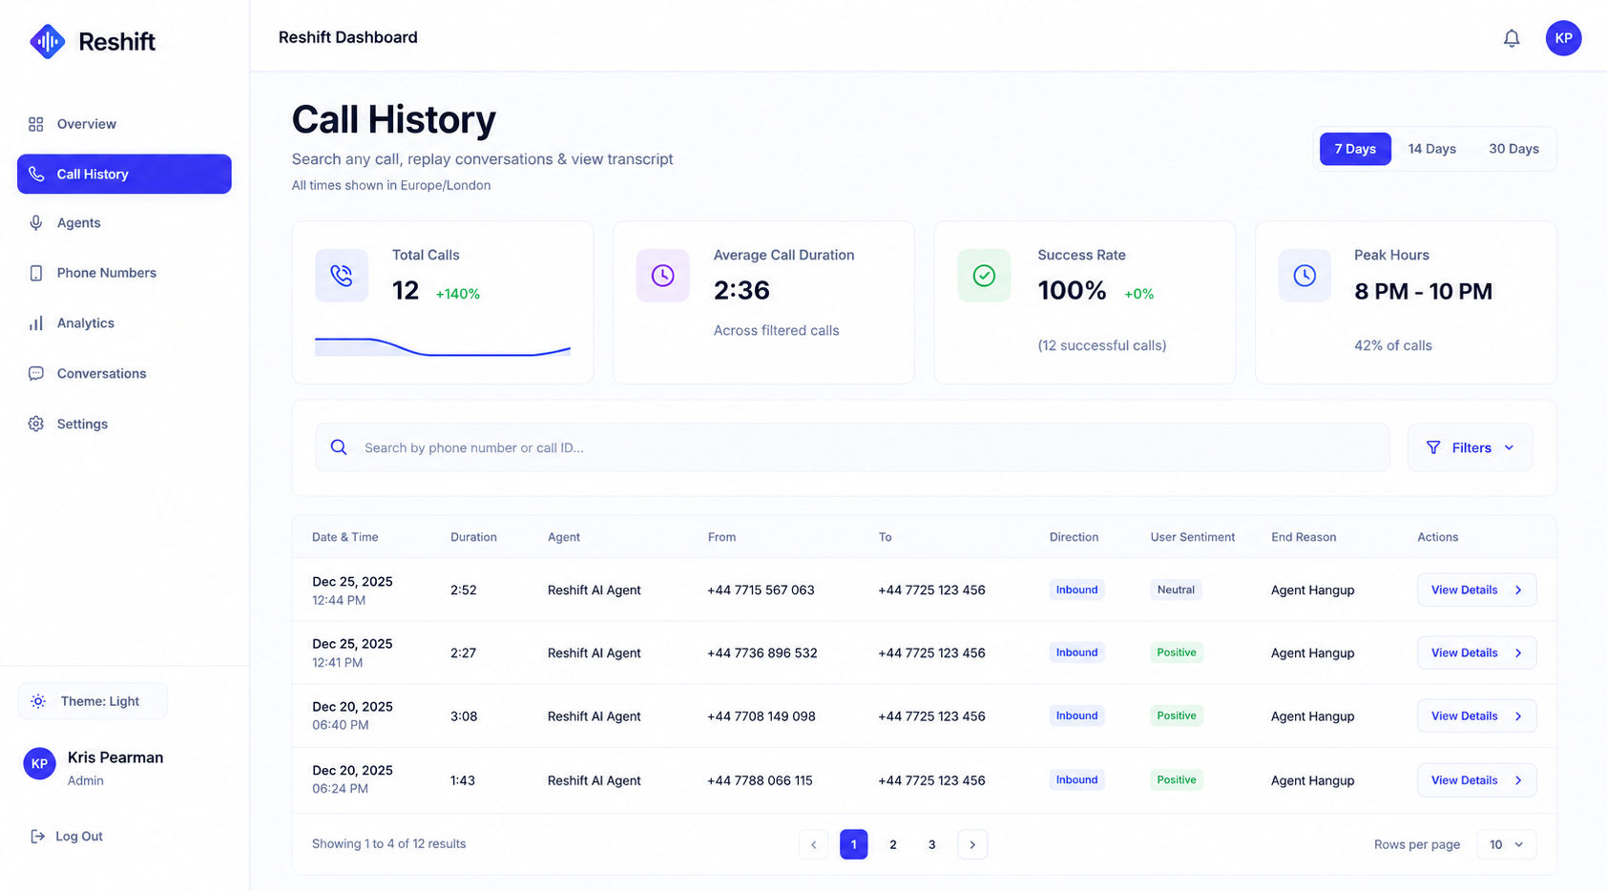Viewport: 1607px width, 891px height.
Task: Click the Success Rate checkmark icon
Action: (x=984, y=276)
